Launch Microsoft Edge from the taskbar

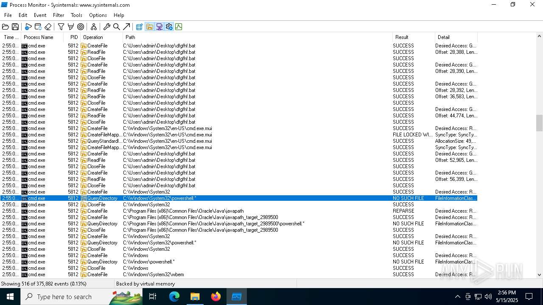(x=174, y=297)
